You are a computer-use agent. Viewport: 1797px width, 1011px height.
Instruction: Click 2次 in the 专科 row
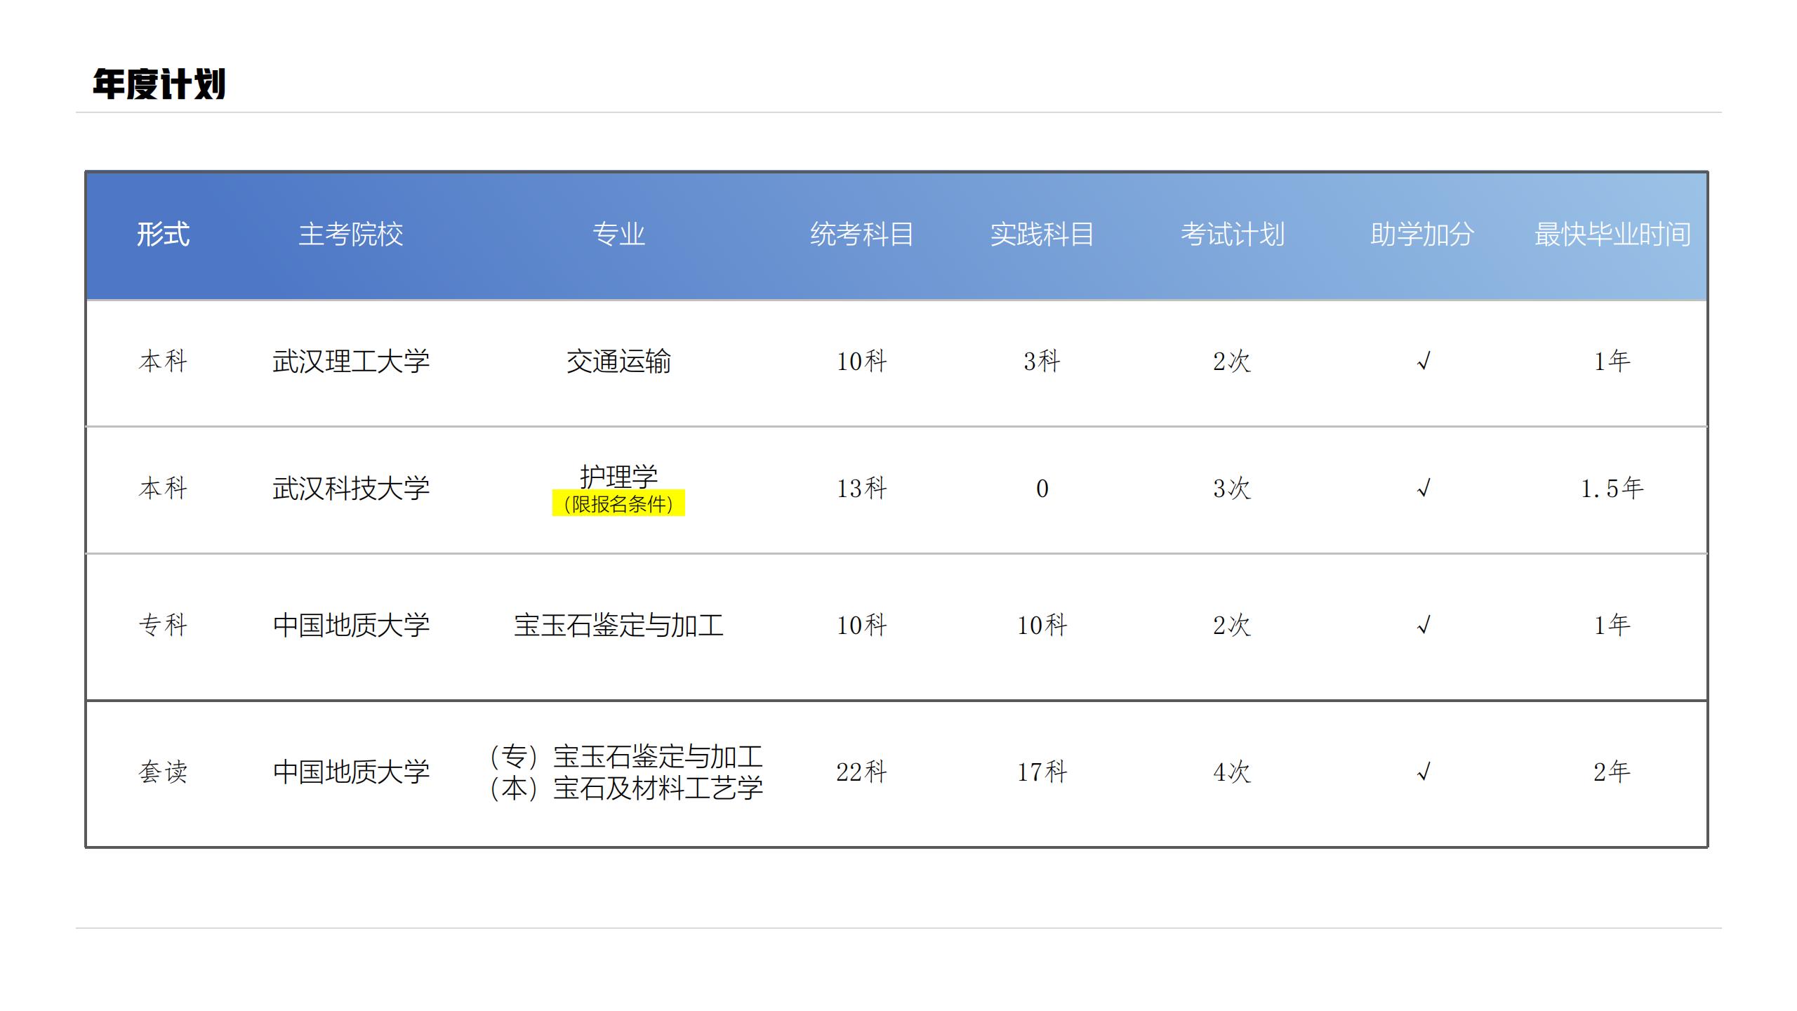point(1233,625)
